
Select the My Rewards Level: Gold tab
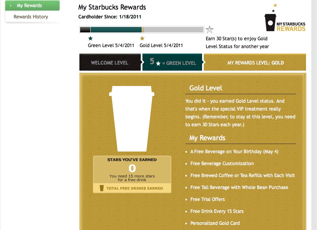(x=255, y=63)
